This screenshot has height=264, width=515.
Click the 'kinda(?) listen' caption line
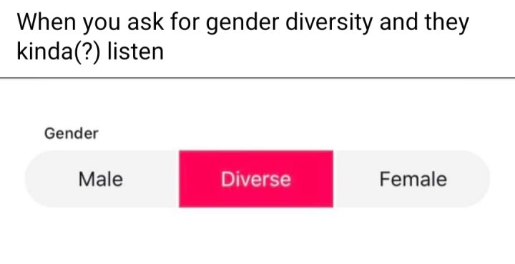point(90,52)
